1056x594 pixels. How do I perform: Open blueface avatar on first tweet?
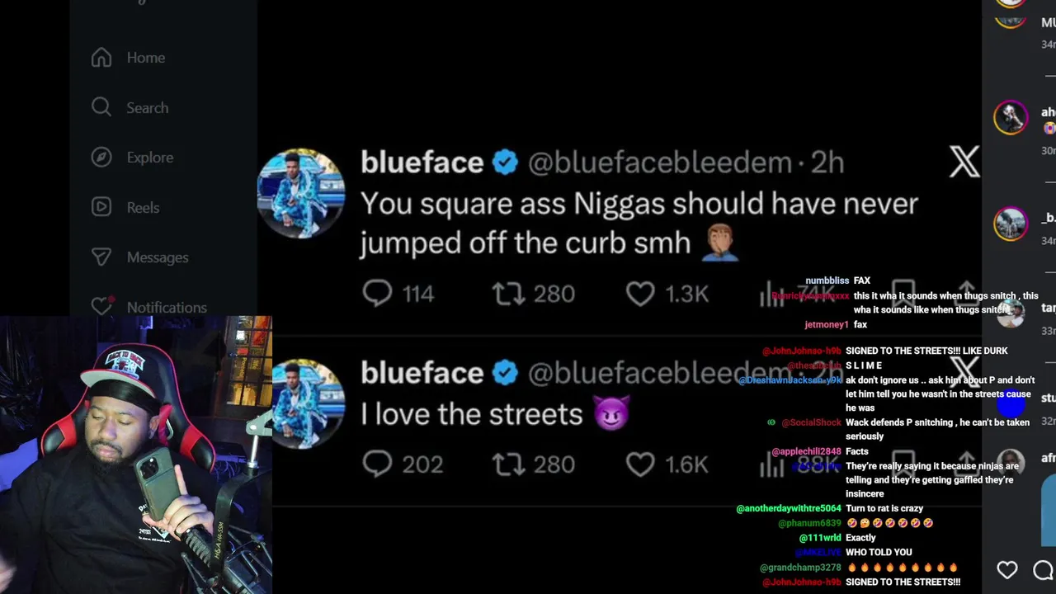(301, 193)
